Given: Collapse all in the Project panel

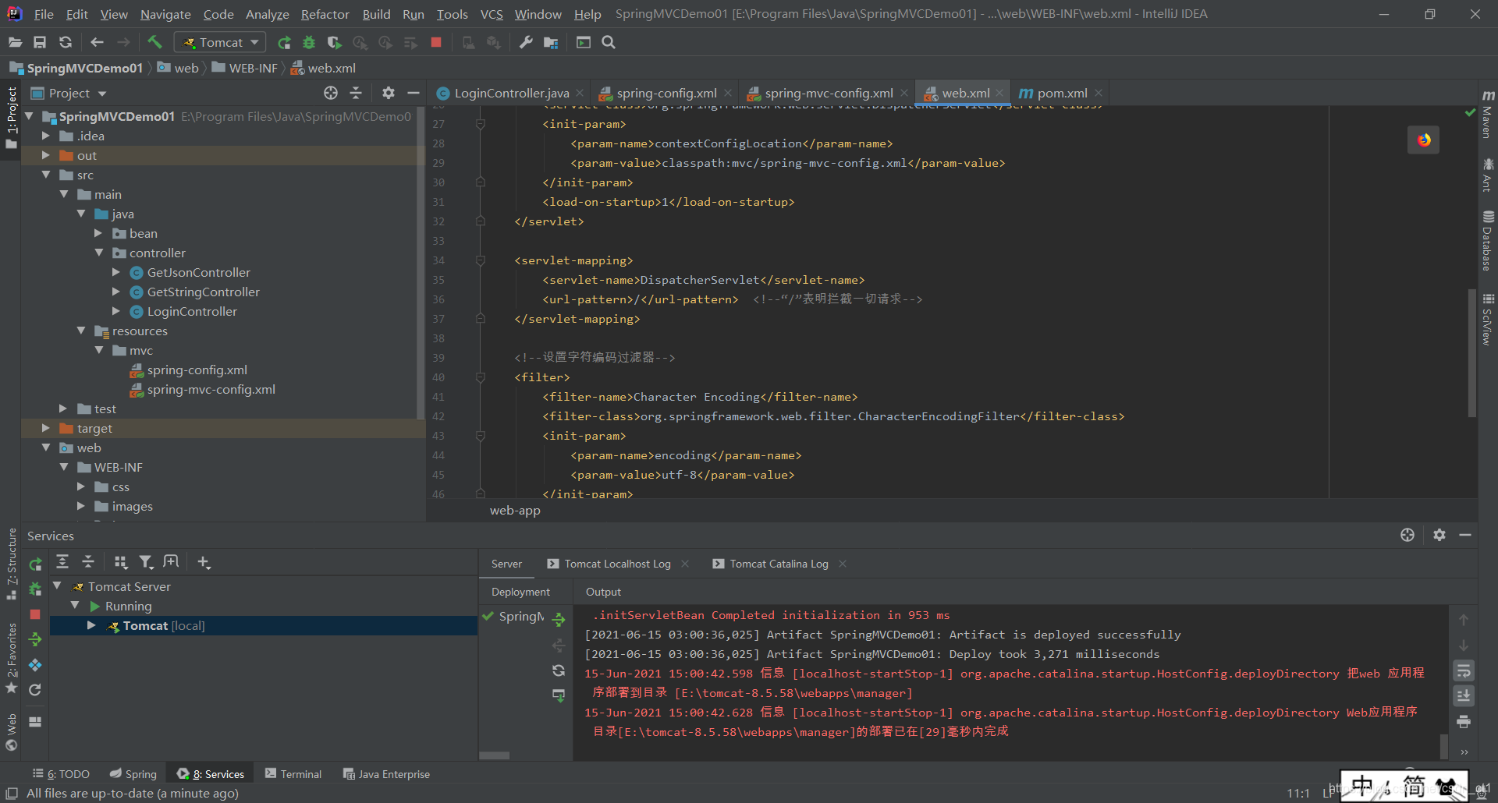Looking at the screenshot, I should (x=356, y=93).
